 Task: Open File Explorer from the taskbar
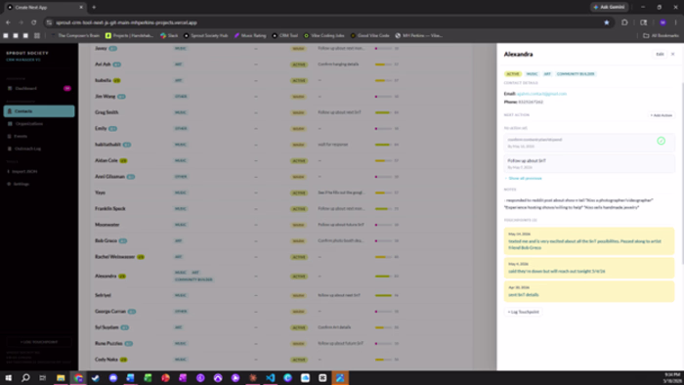(x=61, y=378)
